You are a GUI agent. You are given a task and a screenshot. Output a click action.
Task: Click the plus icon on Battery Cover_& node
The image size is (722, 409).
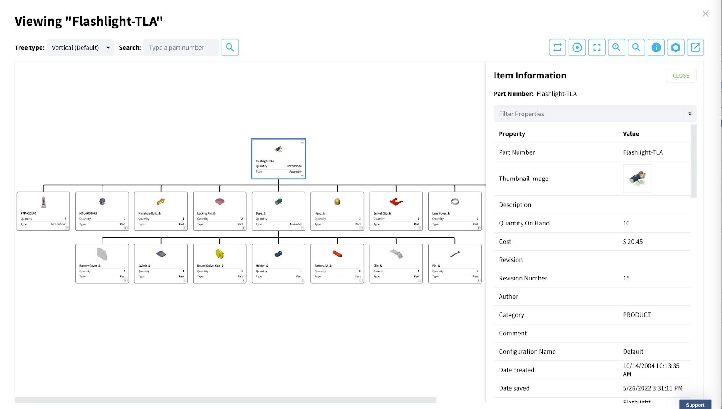point(126,280)
